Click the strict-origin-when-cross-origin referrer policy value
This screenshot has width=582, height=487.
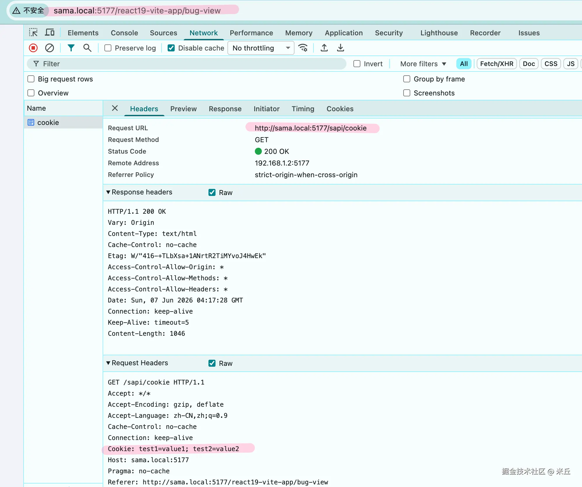[x=306, y=175]
